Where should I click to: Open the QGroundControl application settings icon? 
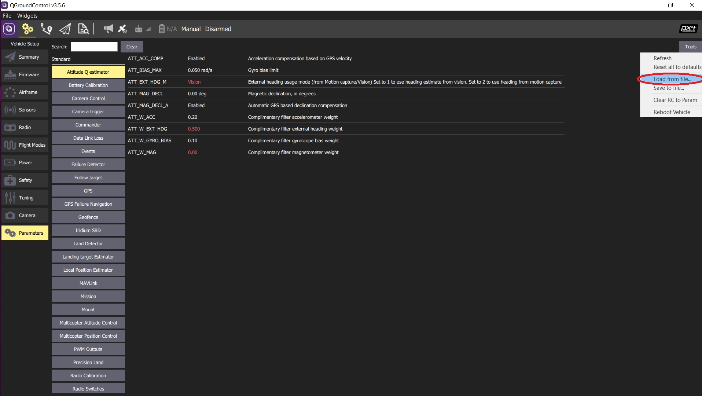pyautogui.click(x=9, y=29)
